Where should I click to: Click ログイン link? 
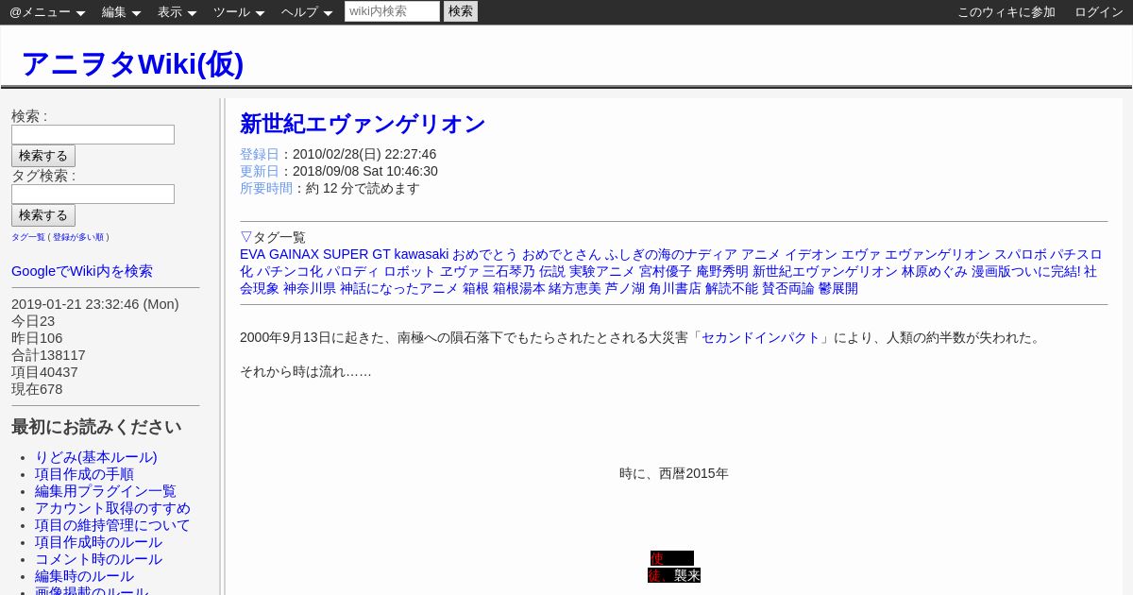point(1099,12)
